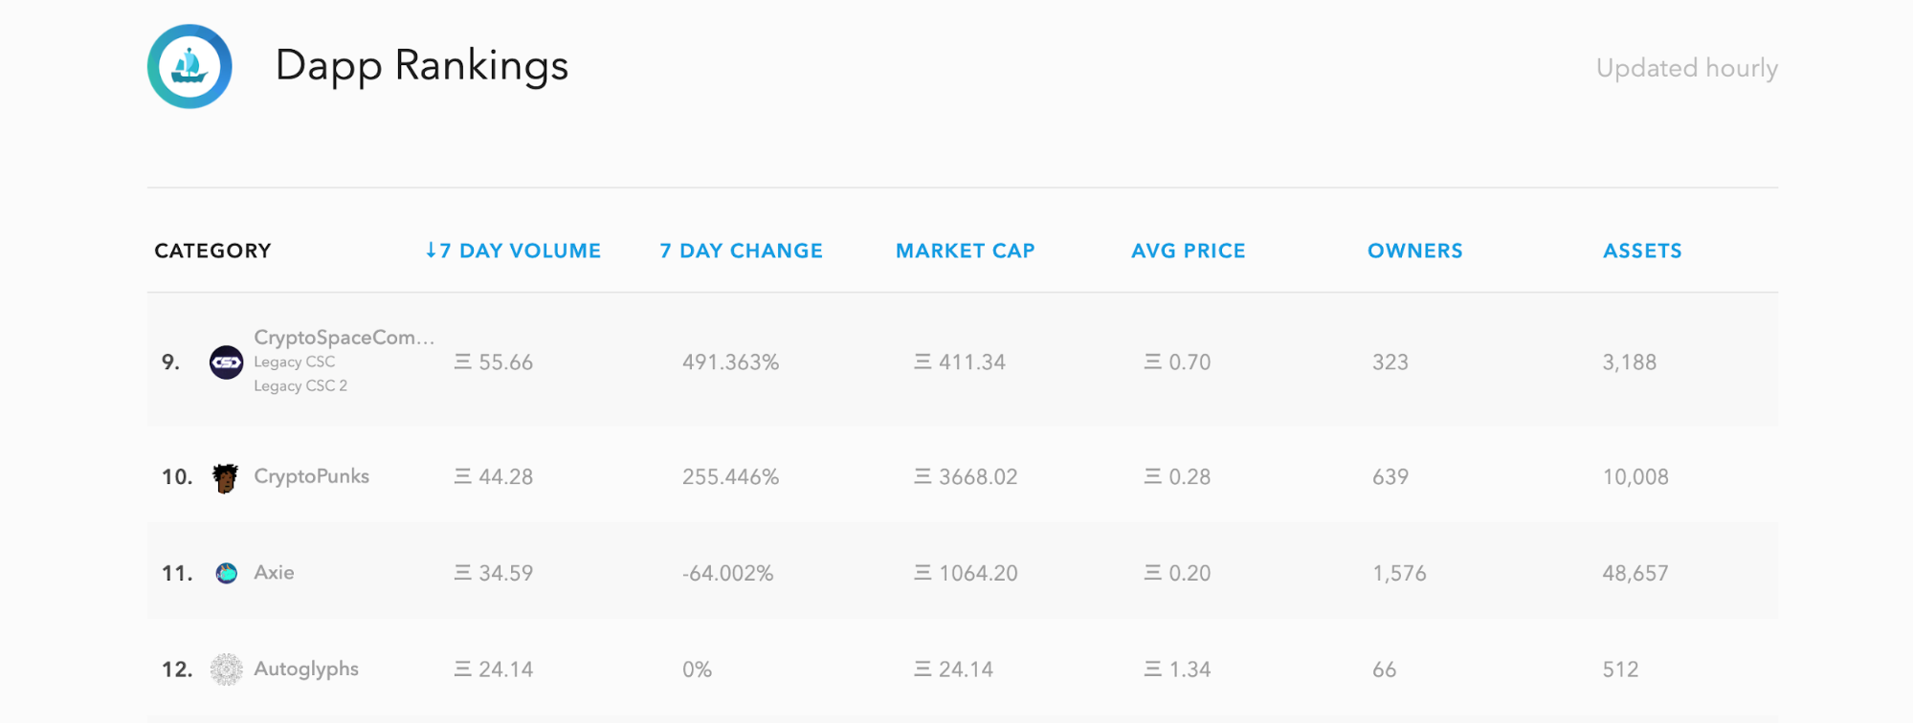1913x724 pixels.
Task: Click the CryptoPunks market cap value 3668.02
Action: pos(966,477)
